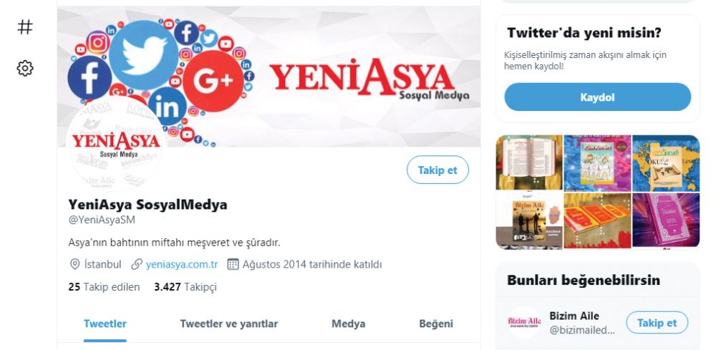Viewport: 716px width, 350px height.
Task: View the 25 Takip edilen list
Action: tap(104, 287)
